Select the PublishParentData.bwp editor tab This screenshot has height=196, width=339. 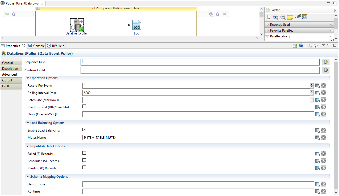pos(23,3)
